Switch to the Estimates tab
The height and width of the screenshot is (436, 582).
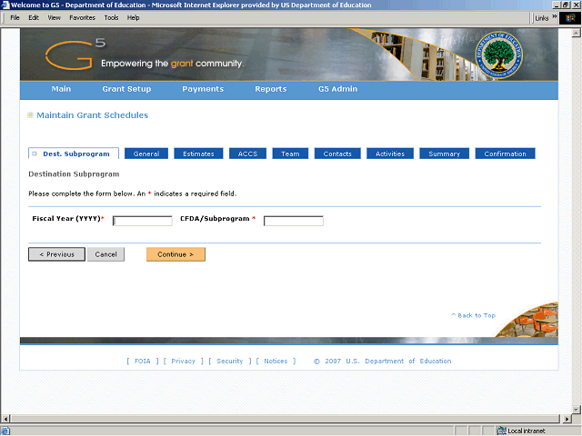(198, 154)
